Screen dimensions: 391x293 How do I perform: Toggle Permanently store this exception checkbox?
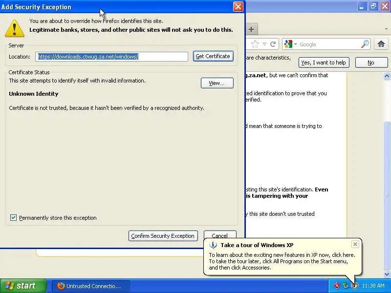click(x=14, y=217)
